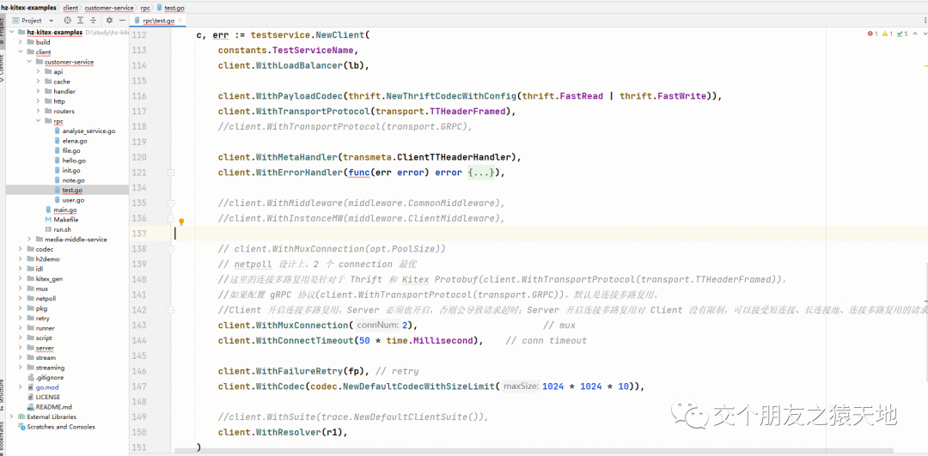Collapse the rpc folder
Screen dimensions: 928x456
(x=39, y=121)
